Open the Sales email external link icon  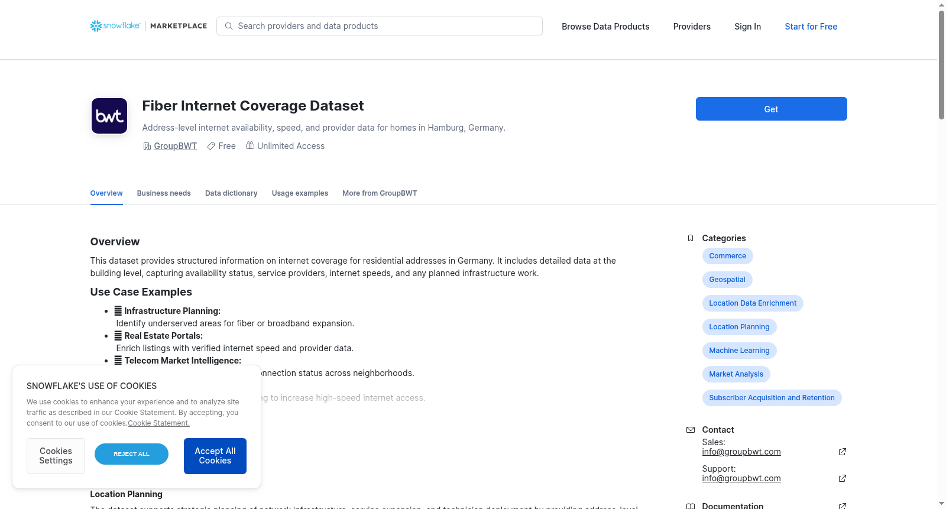[843, 452]
